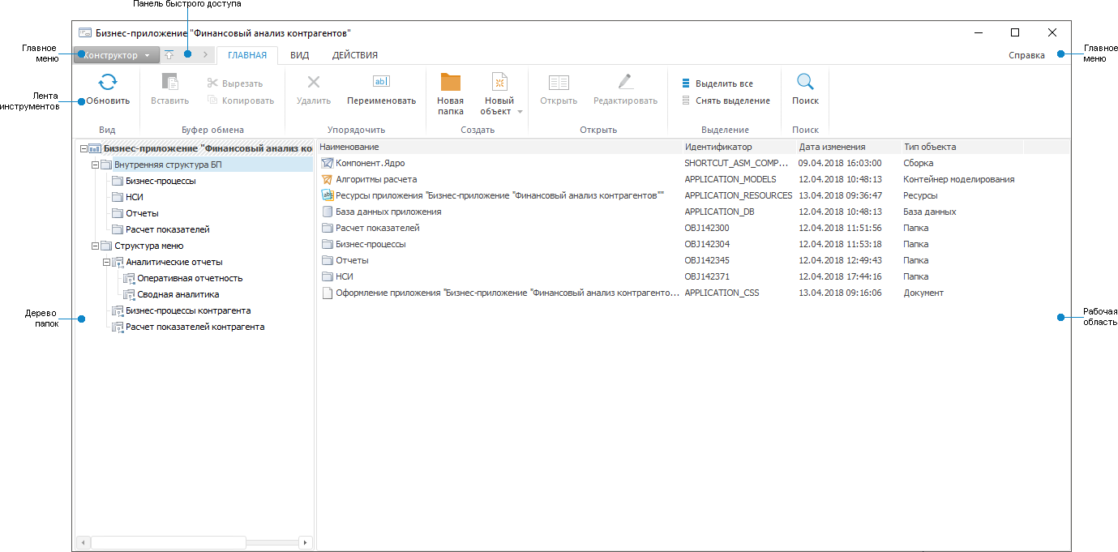The image size is (1118, 552).
Task: Click the APPLICATION_MODELS identifier cell
Action: click(730, 179)
